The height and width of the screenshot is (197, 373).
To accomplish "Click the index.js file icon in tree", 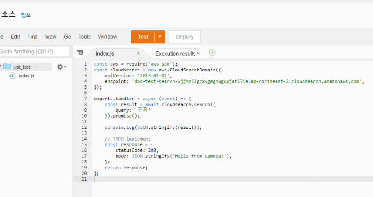I will 12,76.
